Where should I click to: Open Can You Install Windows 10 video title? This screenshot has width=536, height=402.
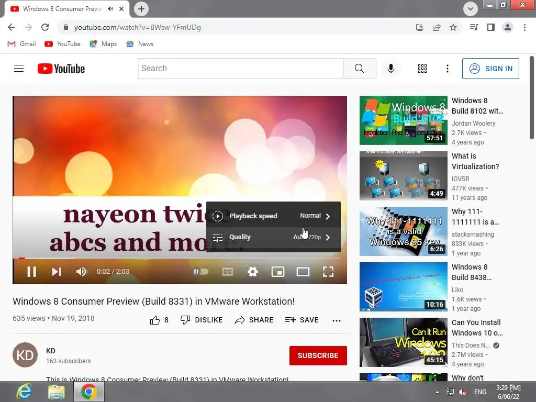tap(477, 328)
